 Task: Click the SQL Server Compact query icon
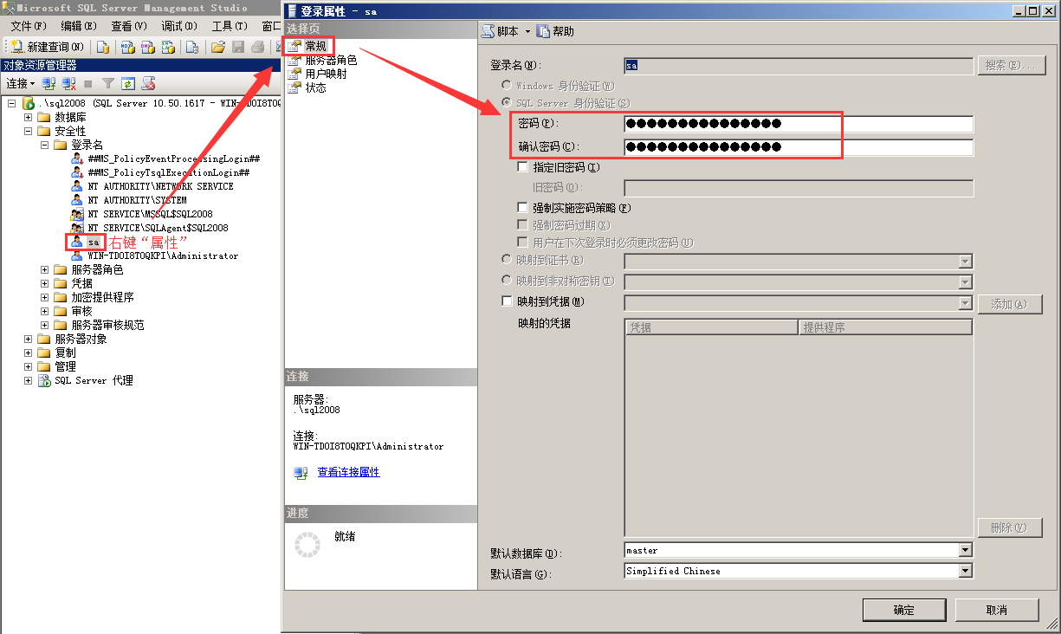193,47
